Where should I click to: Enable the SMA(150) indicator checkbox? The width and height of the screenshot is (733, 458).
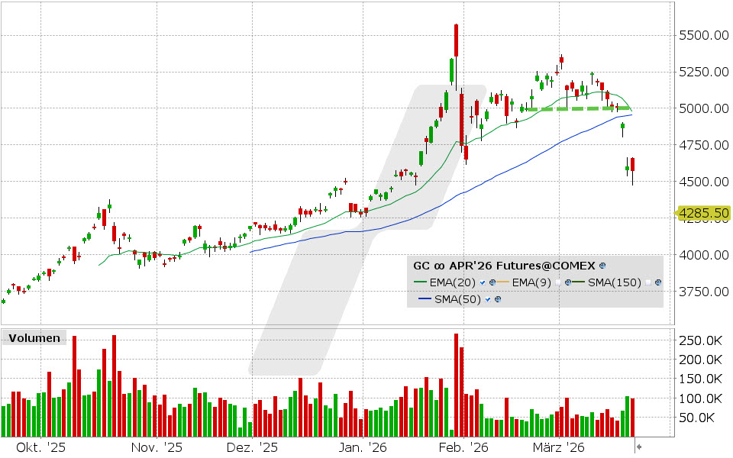point(647,282)
